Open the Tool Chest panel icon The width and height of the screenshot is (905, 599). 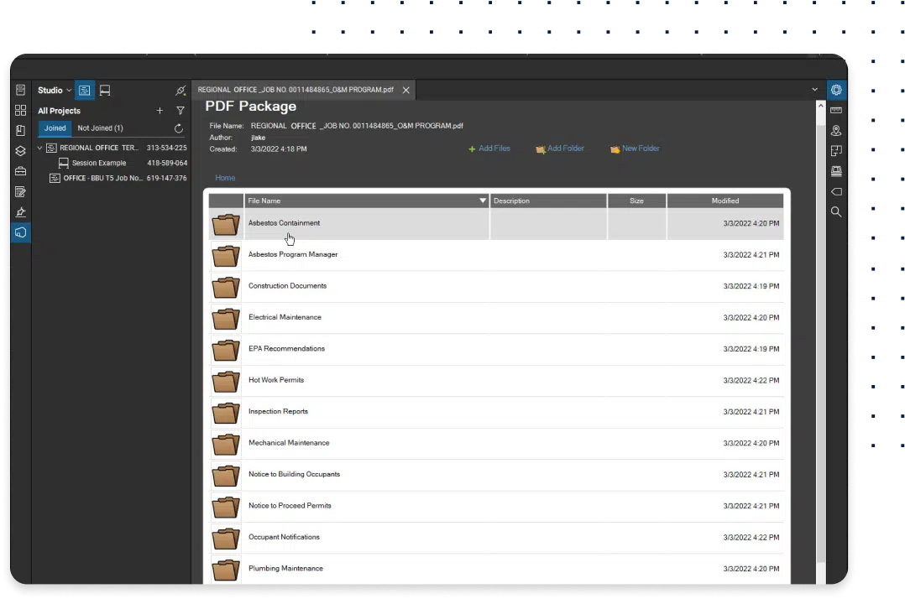point(21,171)
